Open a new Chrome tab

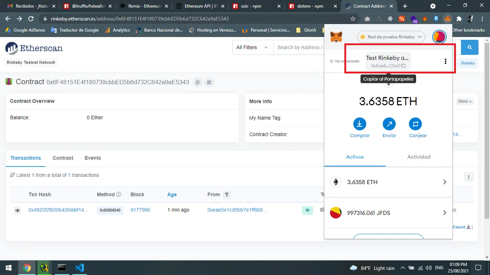(x=405, y=6)
